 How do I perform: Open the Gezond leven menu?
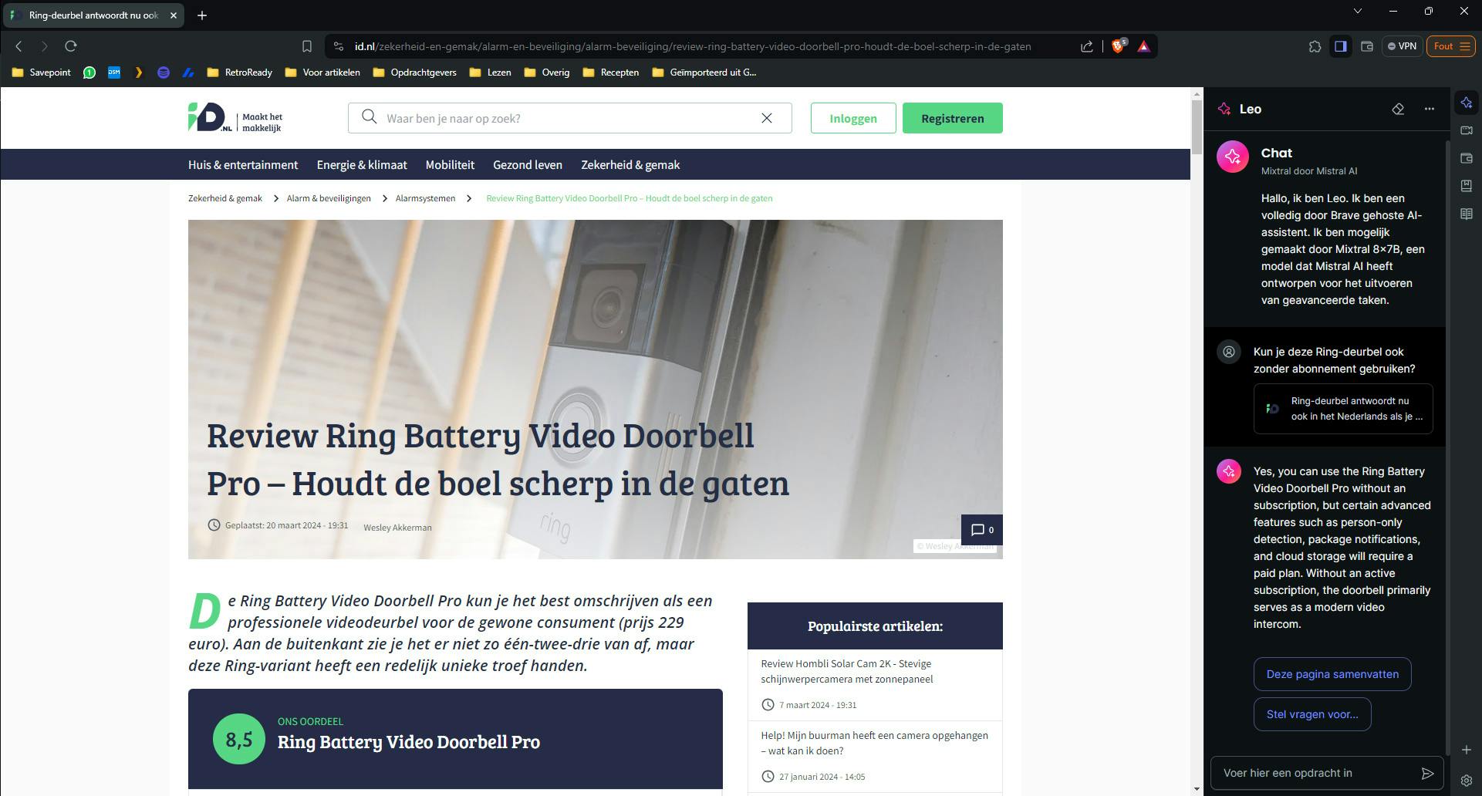tap(528, 165)
